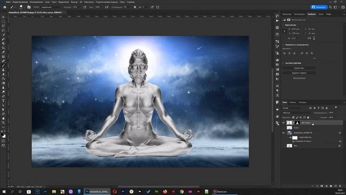
Task: Select the Rectangular Marquee tool
Action: (x=3, y=22)
